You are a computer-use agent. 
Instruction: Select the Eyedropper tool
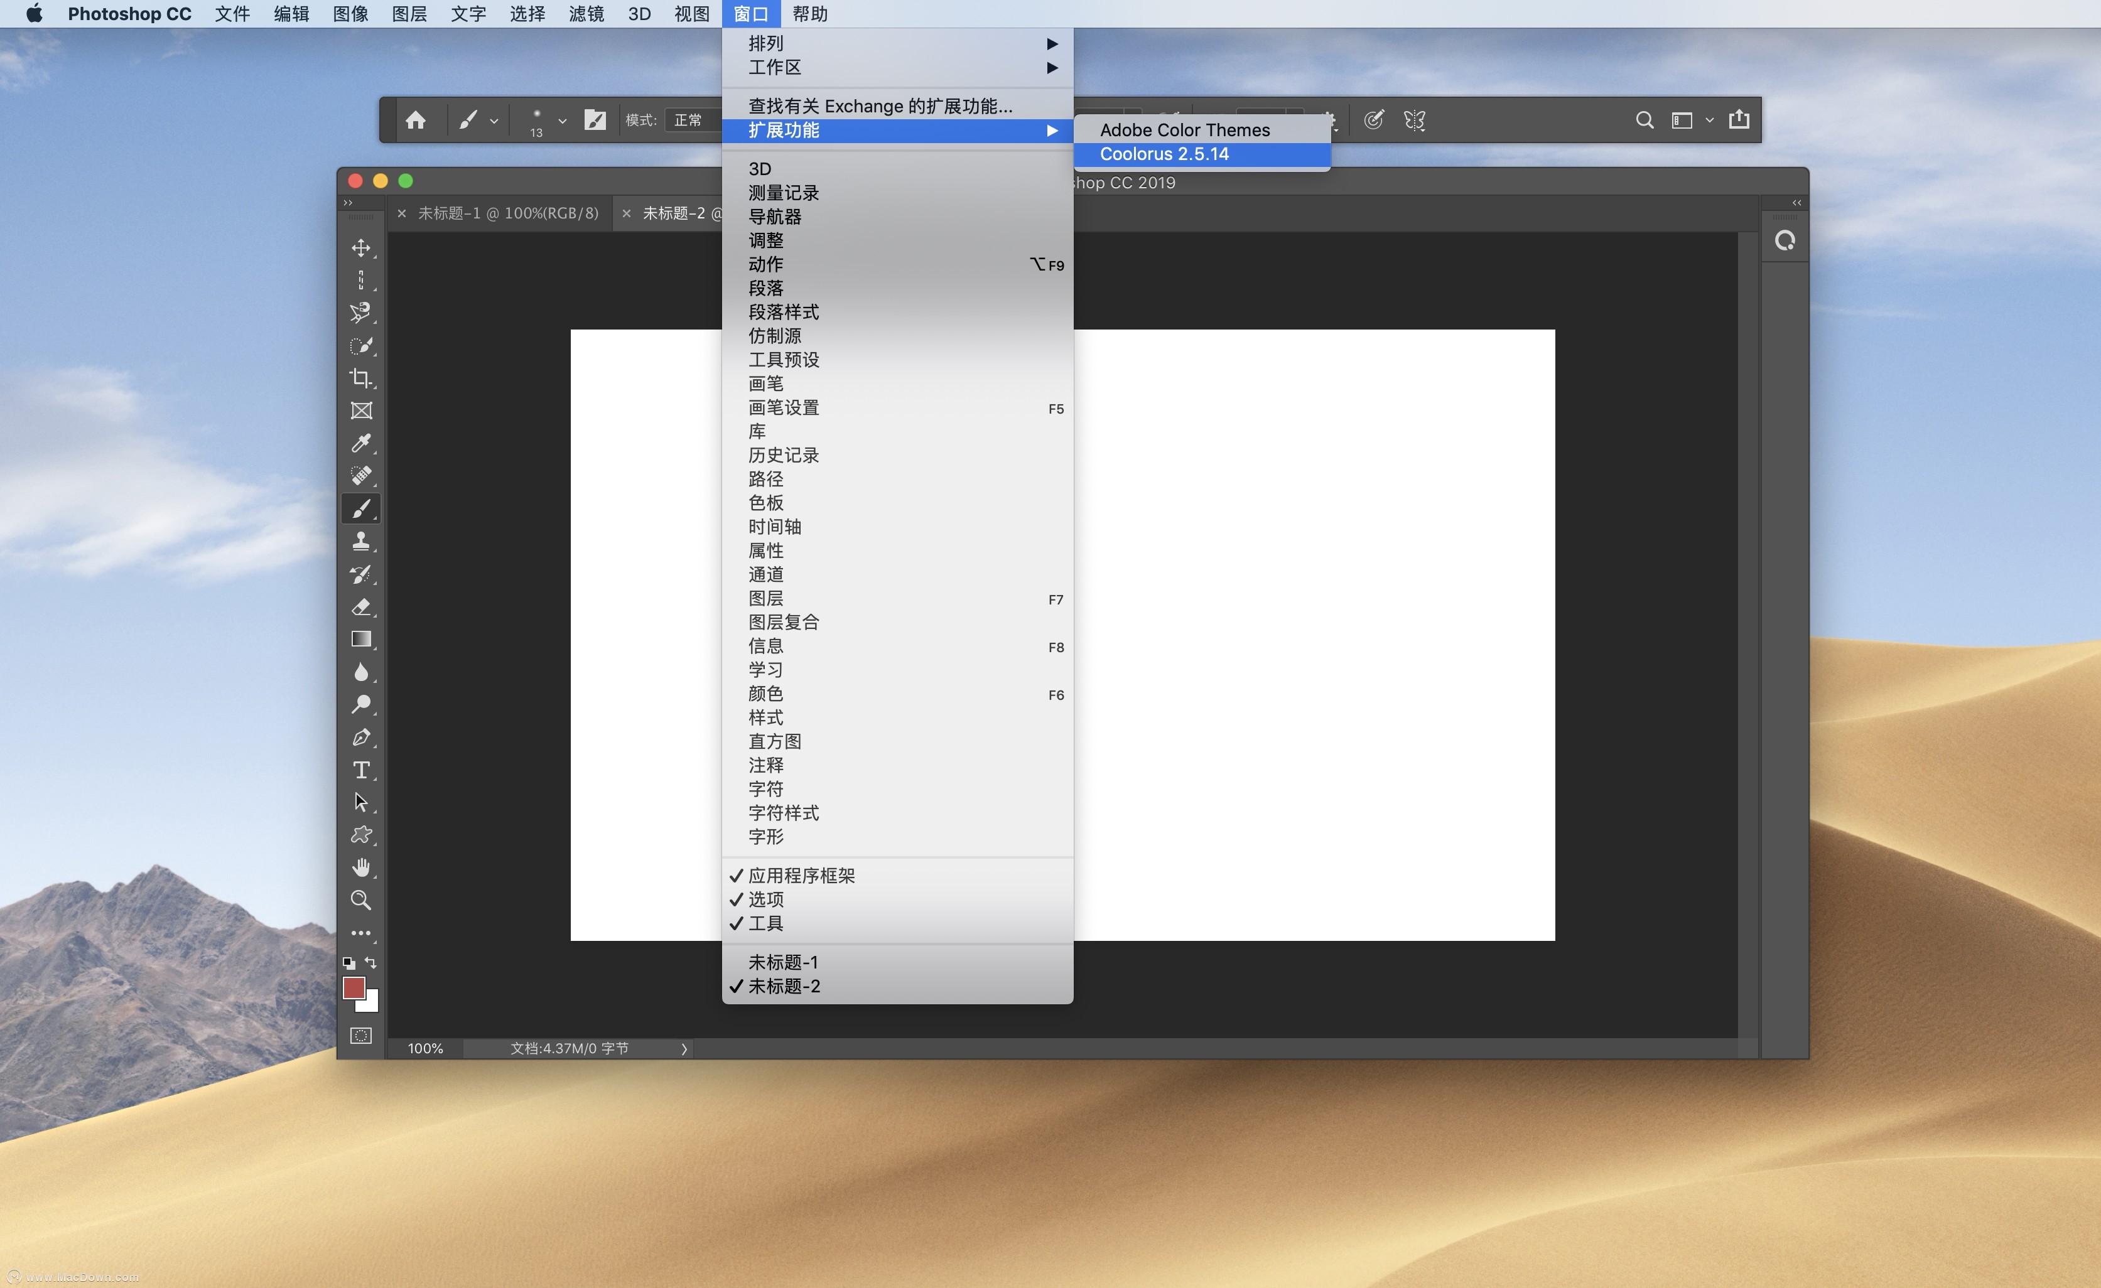[360, 443]
